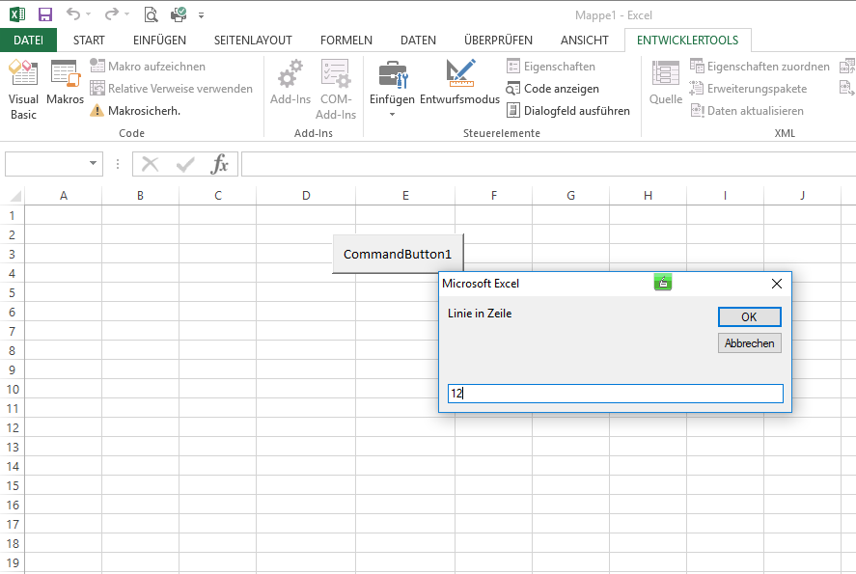Screen dimensions: 856x574
Task: Open Makrosicherh. security settings
Action: click(x=135, y=111)
